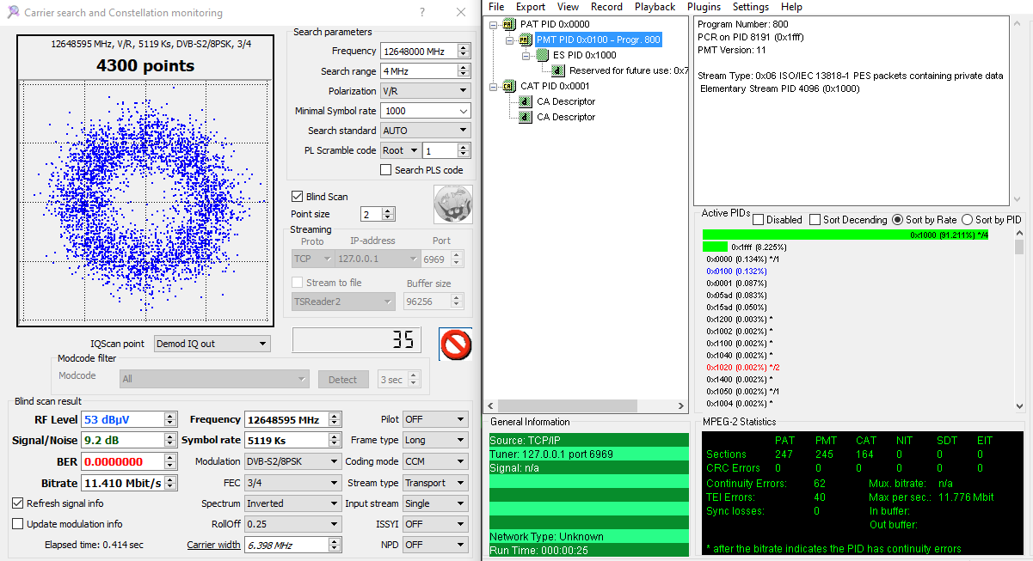
Task: Check the Disabled option in Active PIDs
Action: [x=759, y=220]
